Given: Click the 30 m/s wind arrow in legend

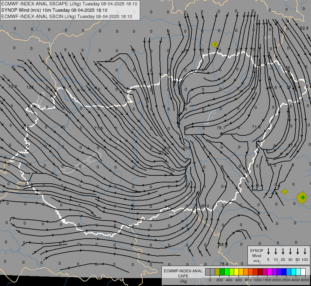Looking at the screenshot, I should tap(290, 251).
